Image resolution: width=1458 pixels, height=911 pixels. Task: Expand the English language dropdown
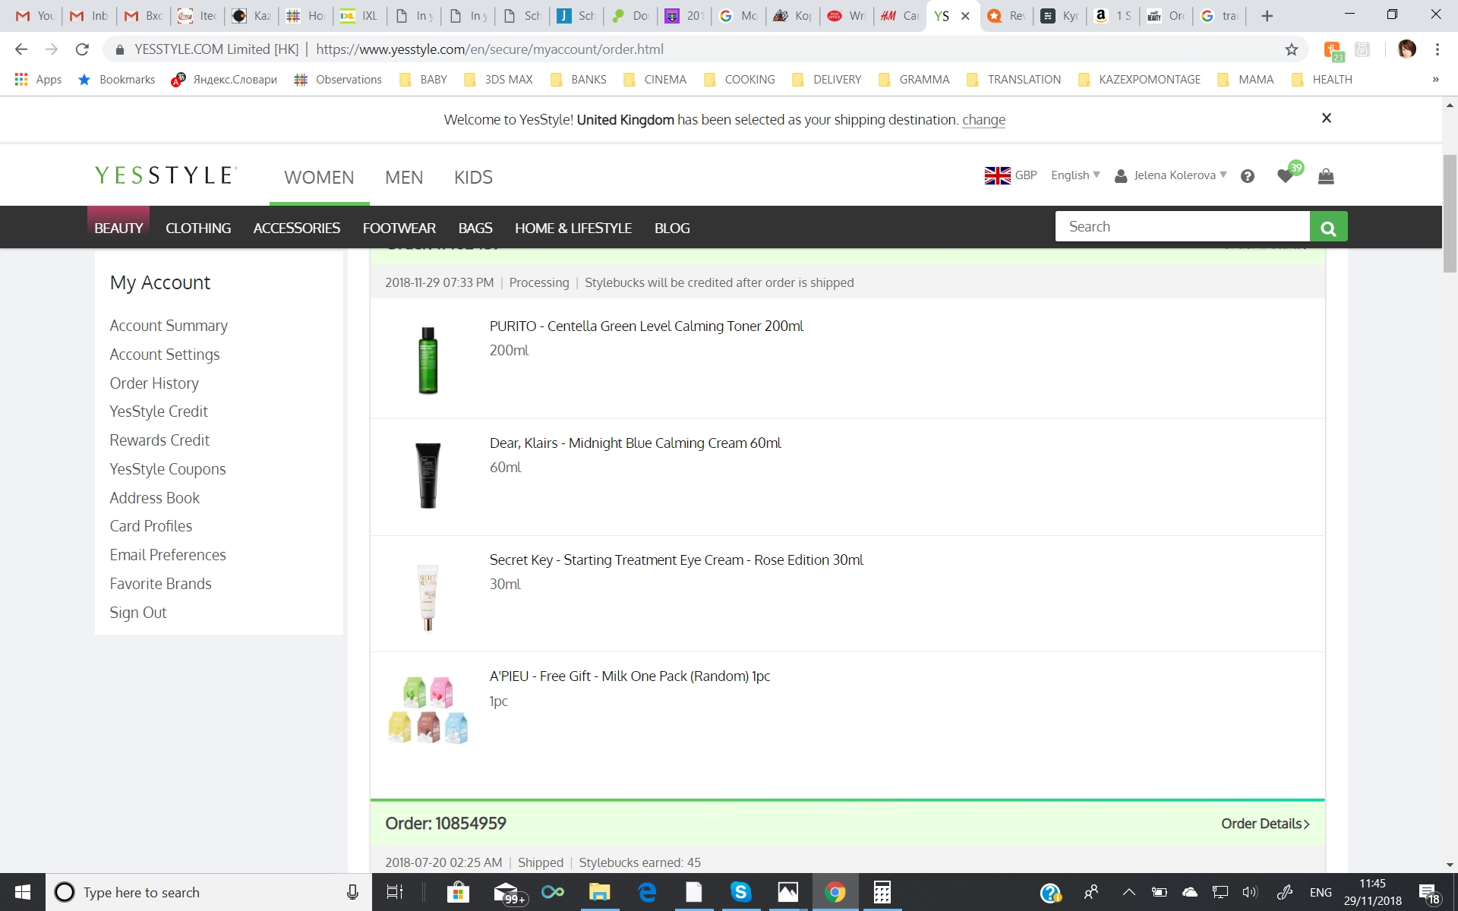coord(1075,175)
